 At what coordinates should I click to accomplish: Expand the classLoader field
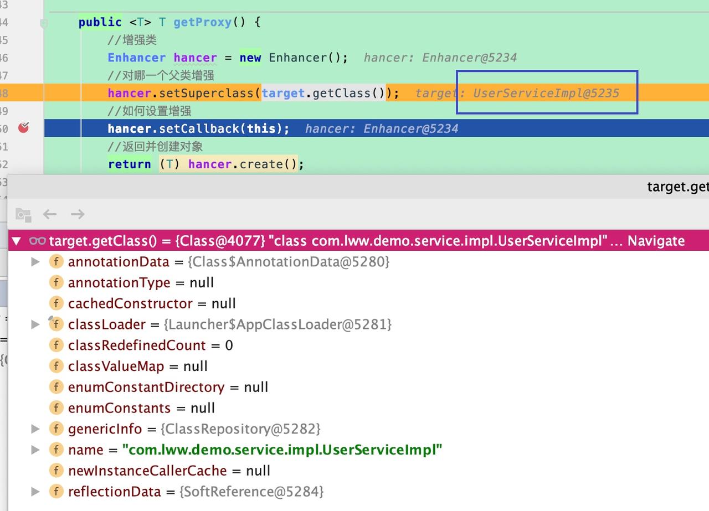pyautogui.click(x=35, y=324)
